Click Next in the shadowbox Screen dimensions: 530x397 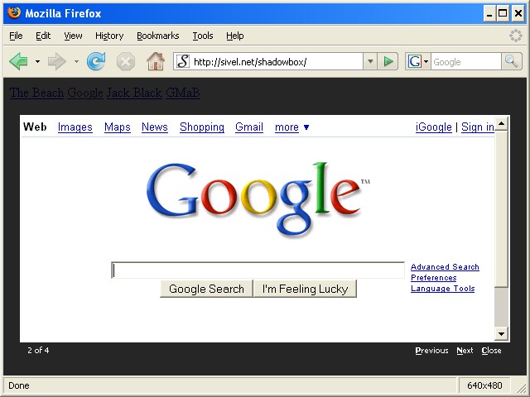(x=465, y=351)
